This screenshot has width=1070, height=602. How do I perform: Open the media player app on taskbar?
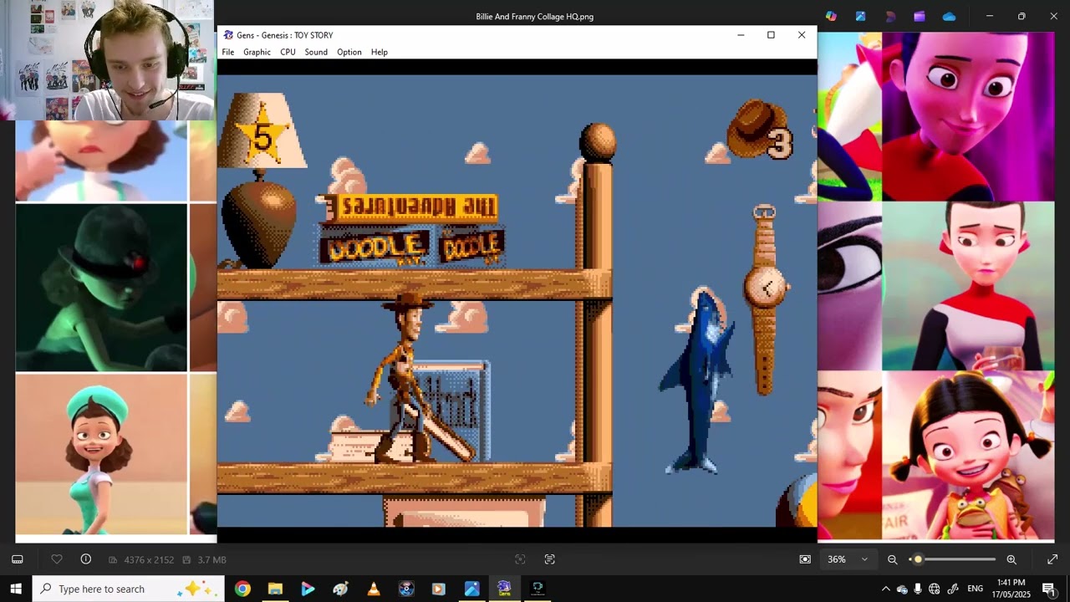click(x=439, y=589)
